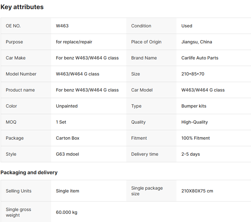Viewport: 251px width, 222px height.
Task: Click the Place of Origin value Jiangsu, China
Action: click(196, 42)
